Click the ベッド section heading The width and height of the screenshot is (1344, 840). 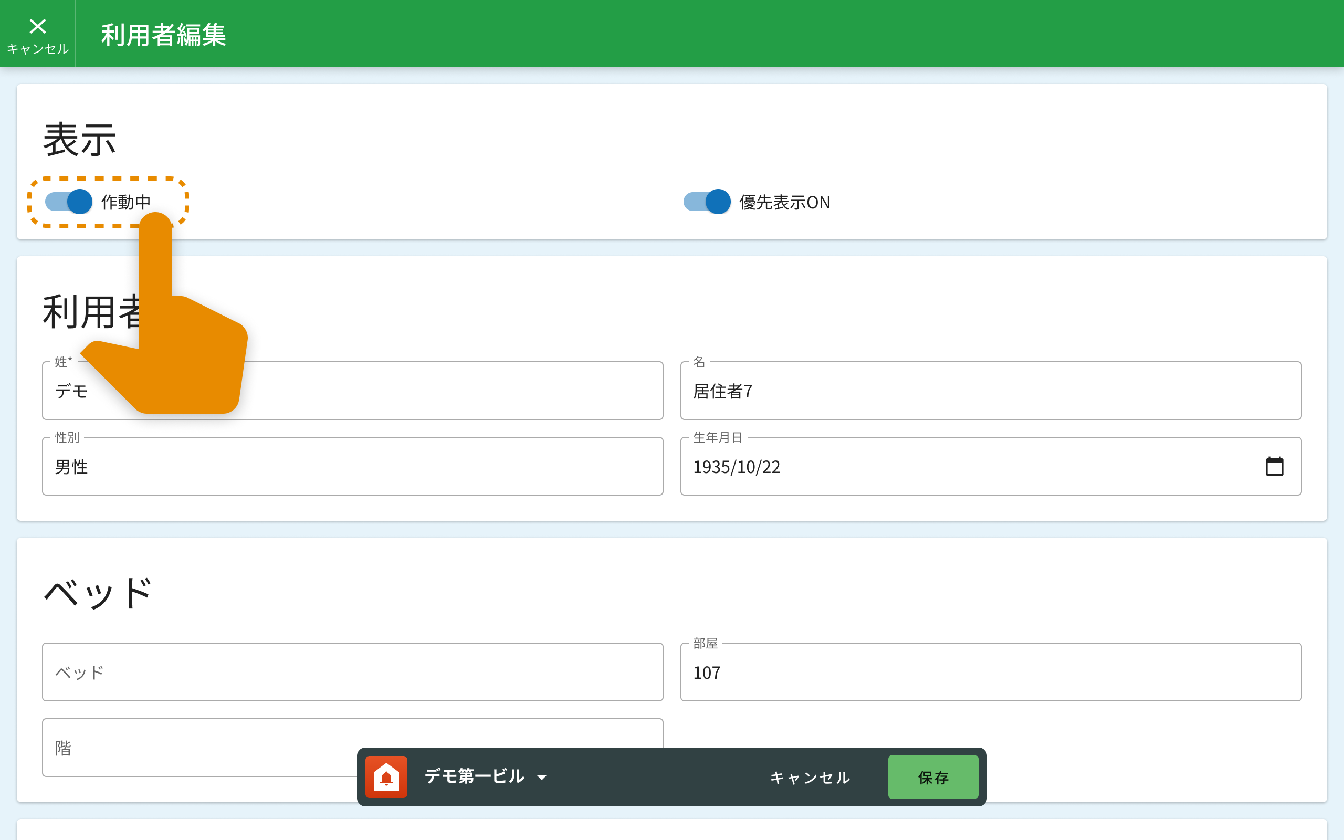pos(98,593)
